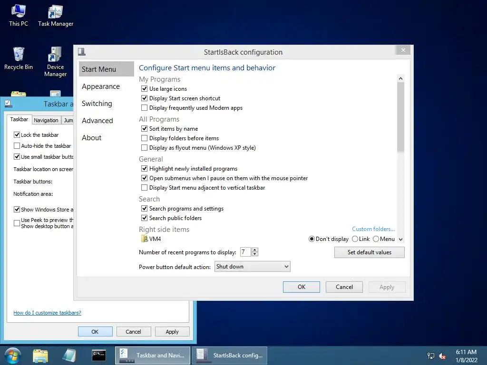This screenshot has height=365, width=487.
Task: Open This PC desktop icon
Action: [19, 16]
